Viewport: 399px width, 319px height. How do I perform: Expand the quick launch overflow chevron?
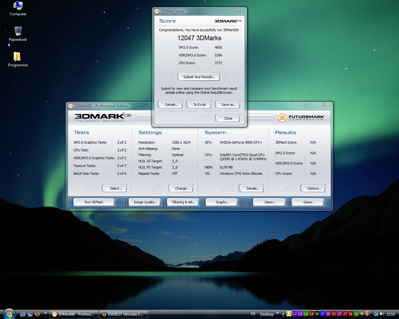tap(46, 313)
